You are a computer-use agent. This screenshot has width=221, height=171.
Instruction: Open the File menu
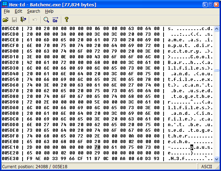coord(7,11)
